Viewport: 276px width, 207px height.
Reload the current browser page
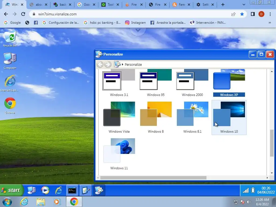coord(23,14)
